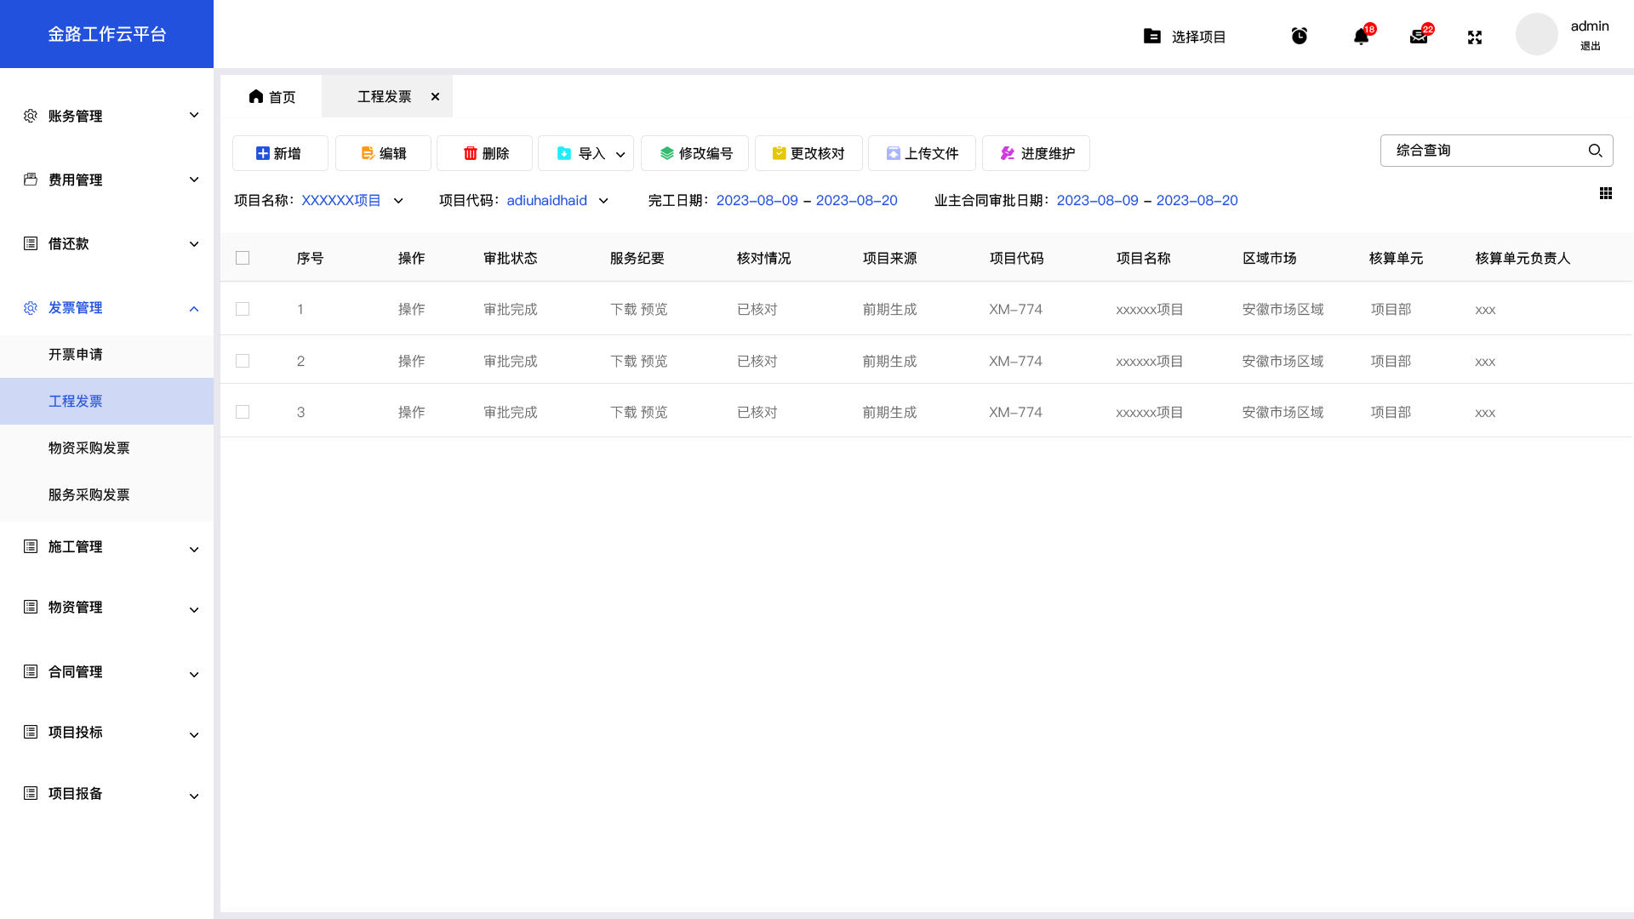The width and height of the screenshot is (1634, 919).
Task: Check the checkbox for row 3
Action: tap(243, 412)
